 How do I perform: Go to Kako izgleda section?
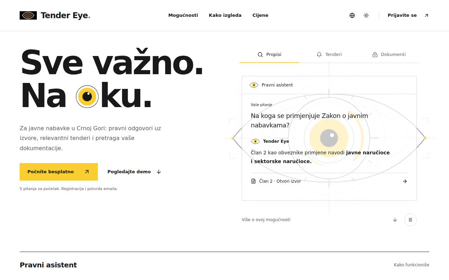pyautogui.click(x=225, y=15)
